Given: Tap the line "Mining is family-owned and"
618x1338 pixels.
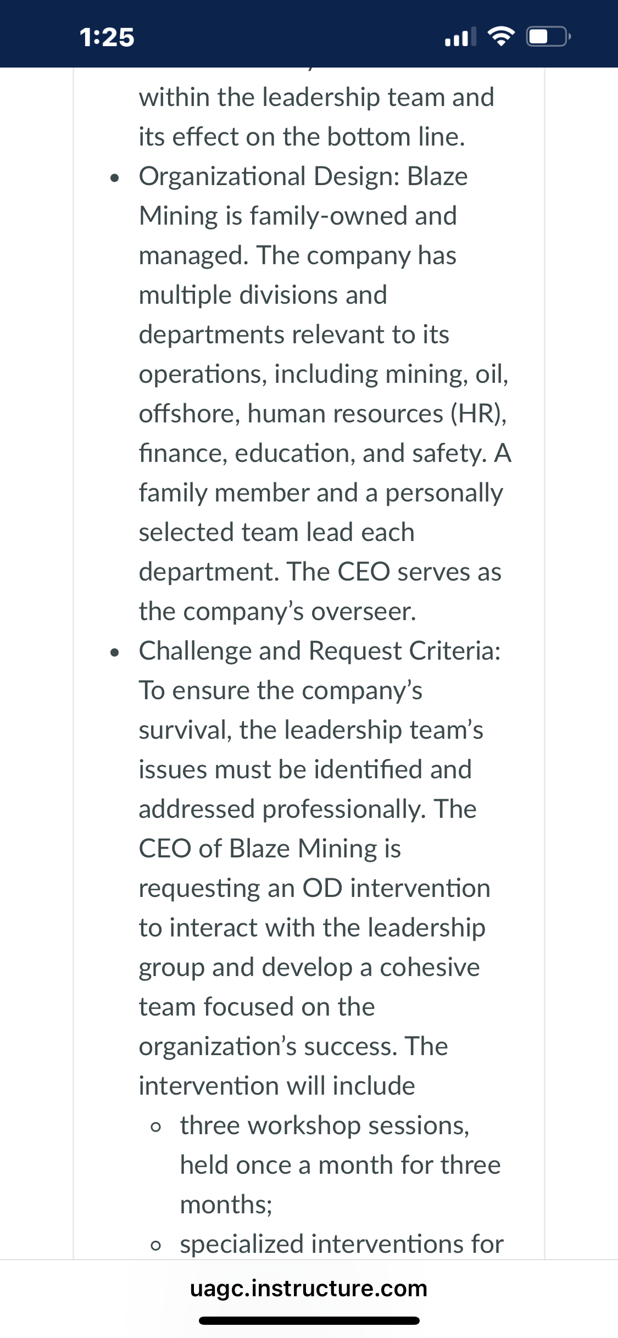Looking at the screenshot, I should pyautogui.click(x=298, y=216).
